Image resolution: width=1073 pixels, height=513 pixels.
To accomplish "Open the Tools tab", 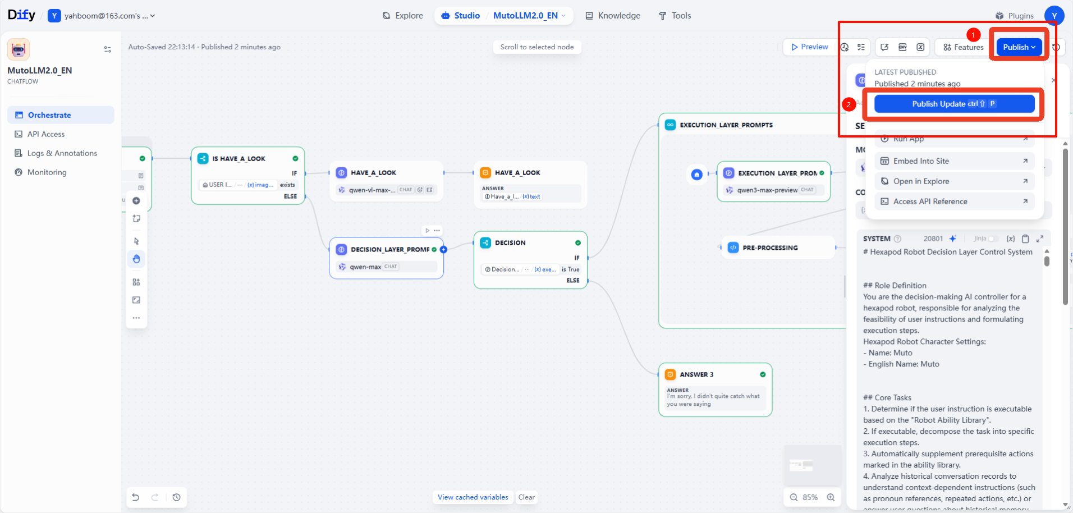I will pos(675,16).
